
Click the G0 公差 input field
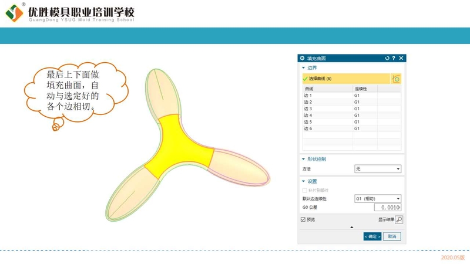coord(388,208)
